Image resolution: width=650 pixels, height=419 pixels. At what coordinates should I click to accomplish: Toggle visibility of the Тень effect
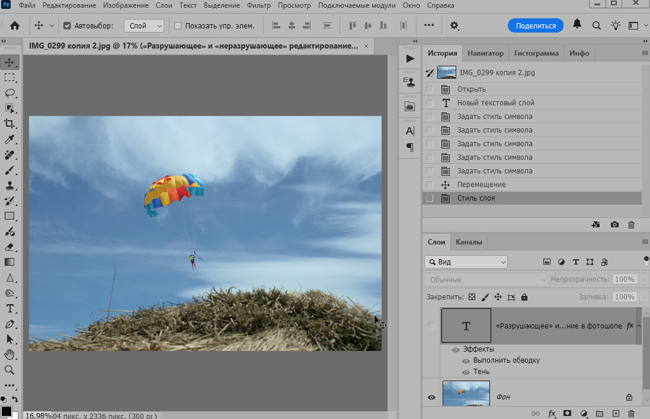[x=466, y=372]
